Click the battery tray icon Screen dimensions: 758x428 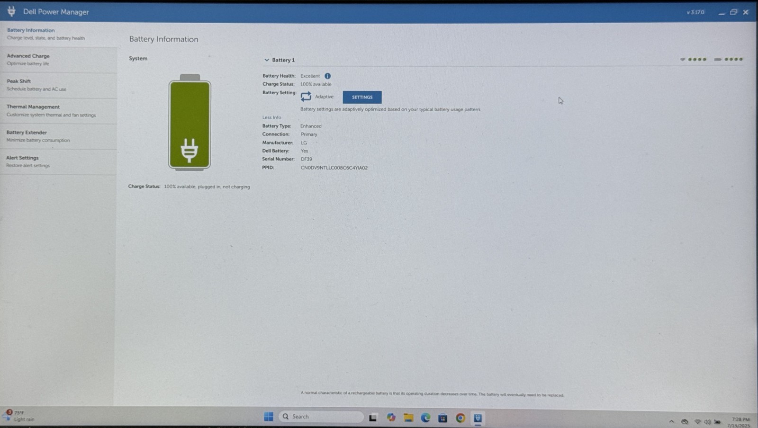[717, 422]
